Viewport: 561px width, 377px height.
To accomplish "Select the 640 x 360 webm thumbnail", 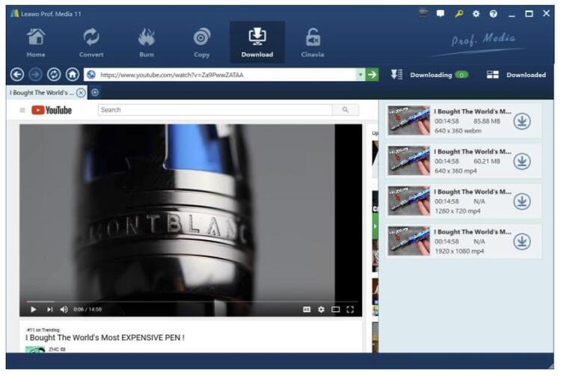I will pyautogui.click(x=409, y=120).
